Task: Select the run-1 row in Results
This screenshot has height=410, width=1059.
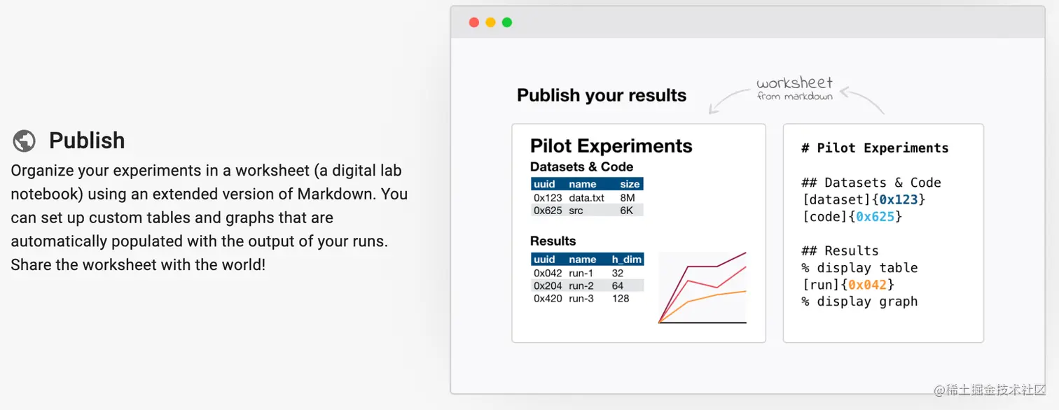Action: 586,273
